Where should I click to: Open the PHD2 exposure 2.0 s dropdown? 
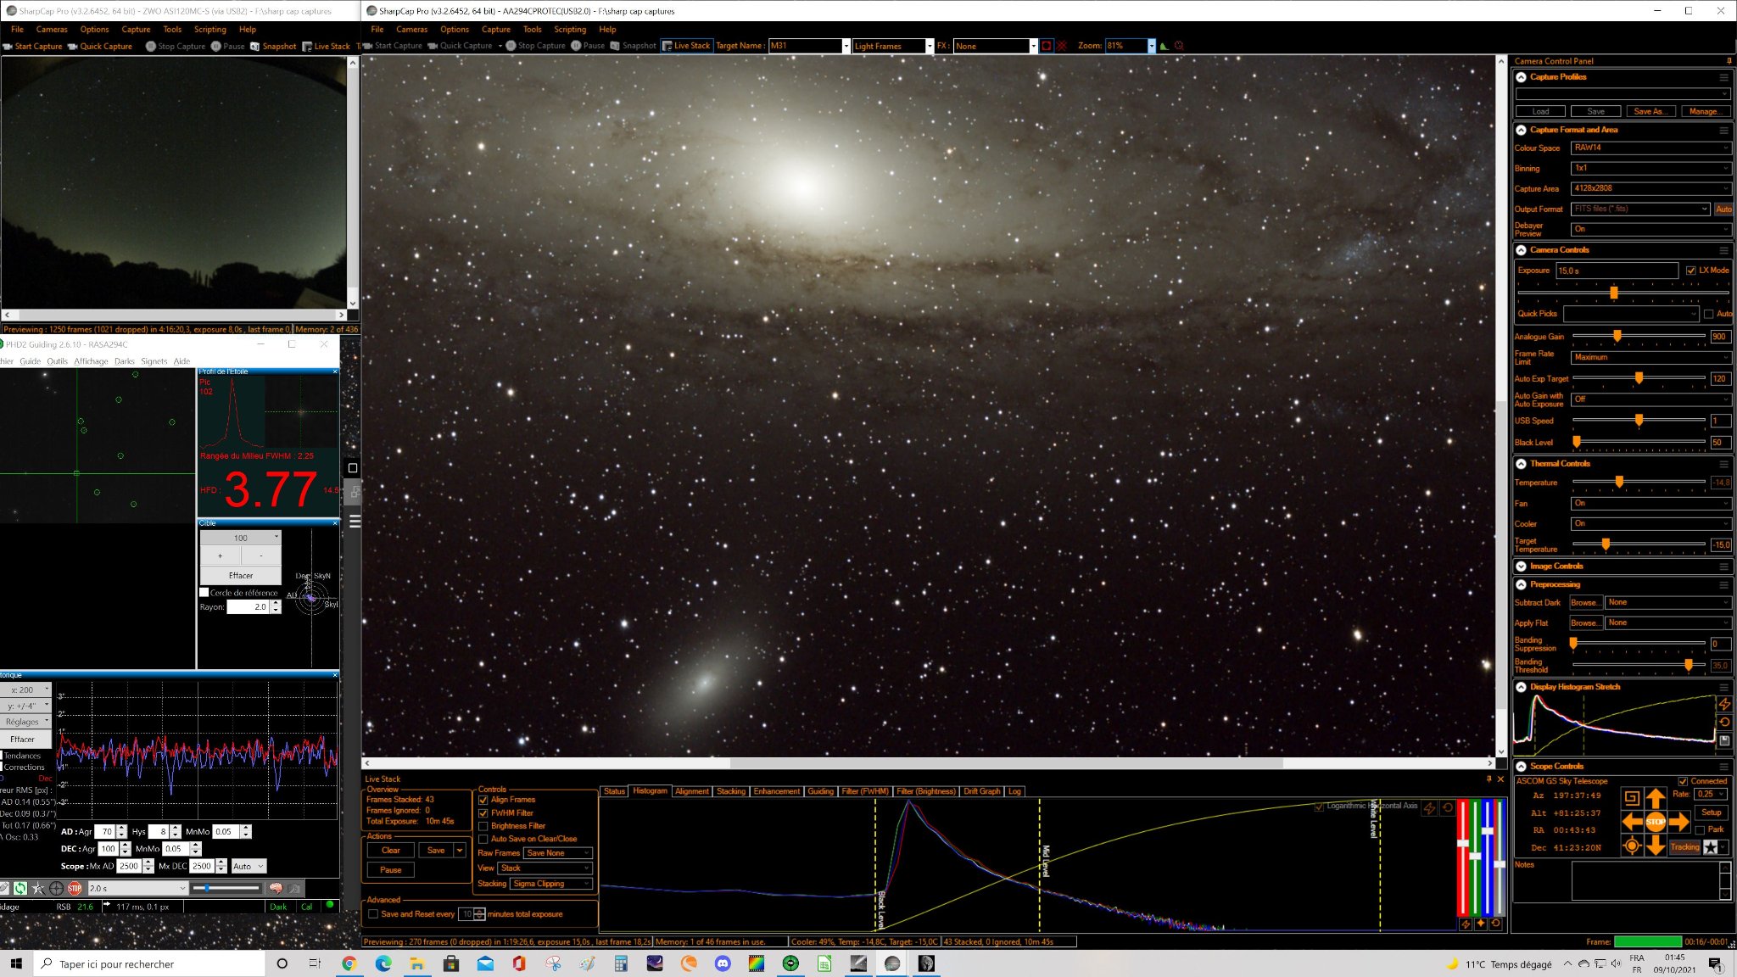[137, 889]
